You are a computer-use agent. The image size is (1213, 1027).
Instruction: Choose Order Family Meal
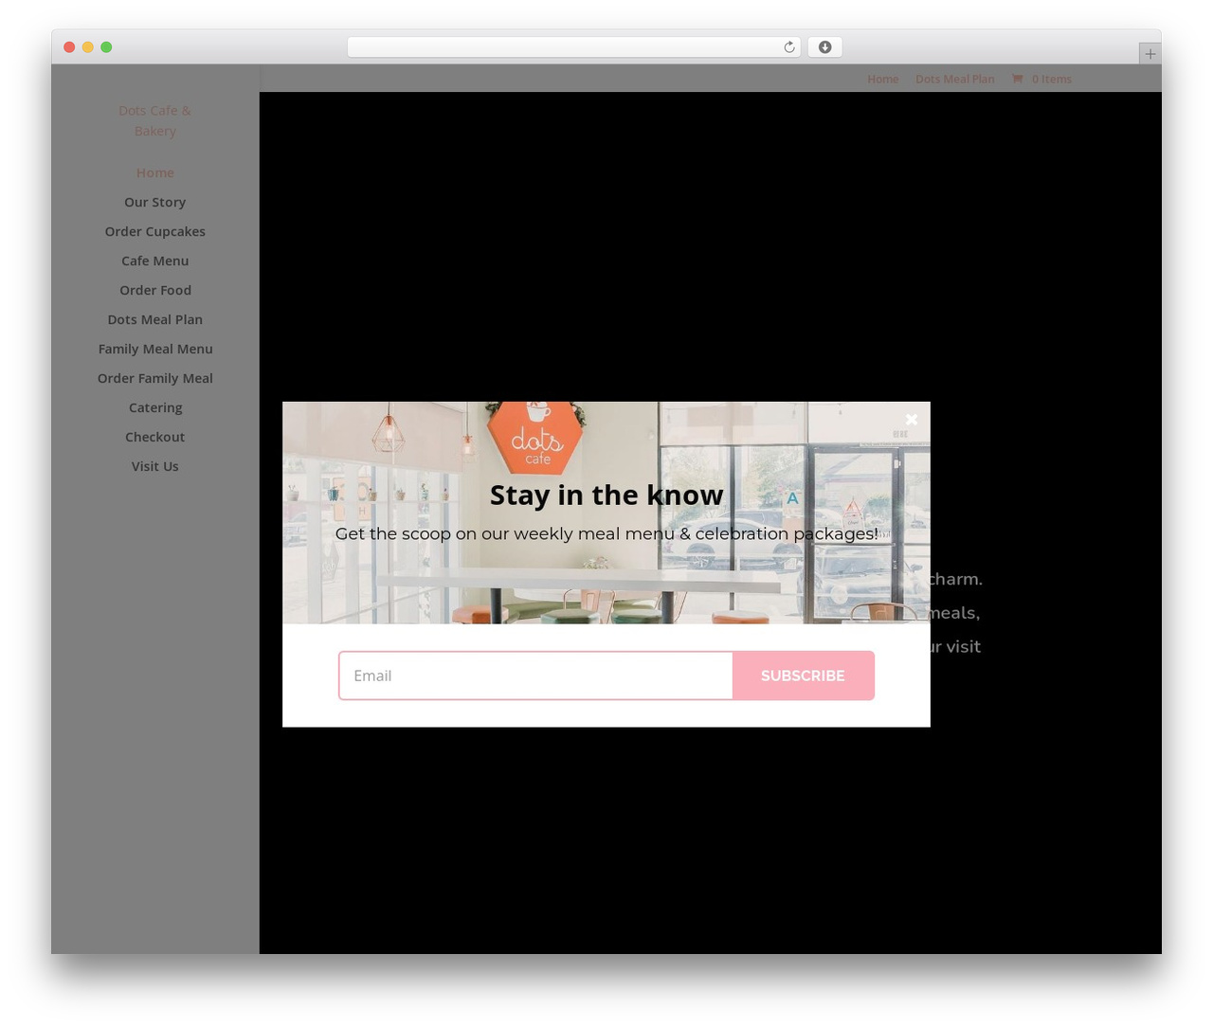coord(154,378)
